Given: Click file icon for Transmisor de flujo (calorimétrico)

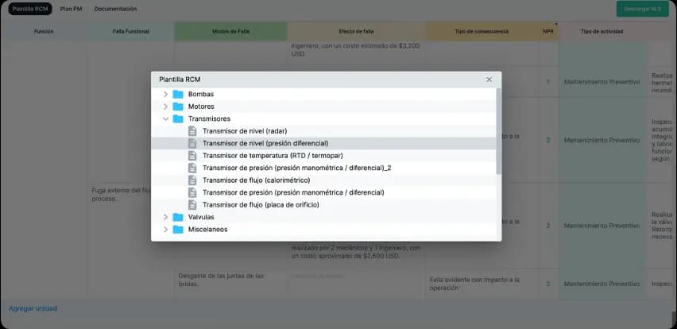Looking at the screenshot, I should click(192, 180).
